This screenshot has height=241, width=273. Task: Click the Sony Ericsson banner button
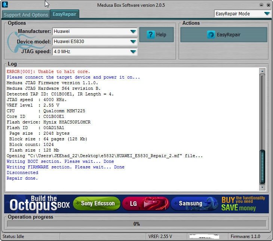click(96, 203)
